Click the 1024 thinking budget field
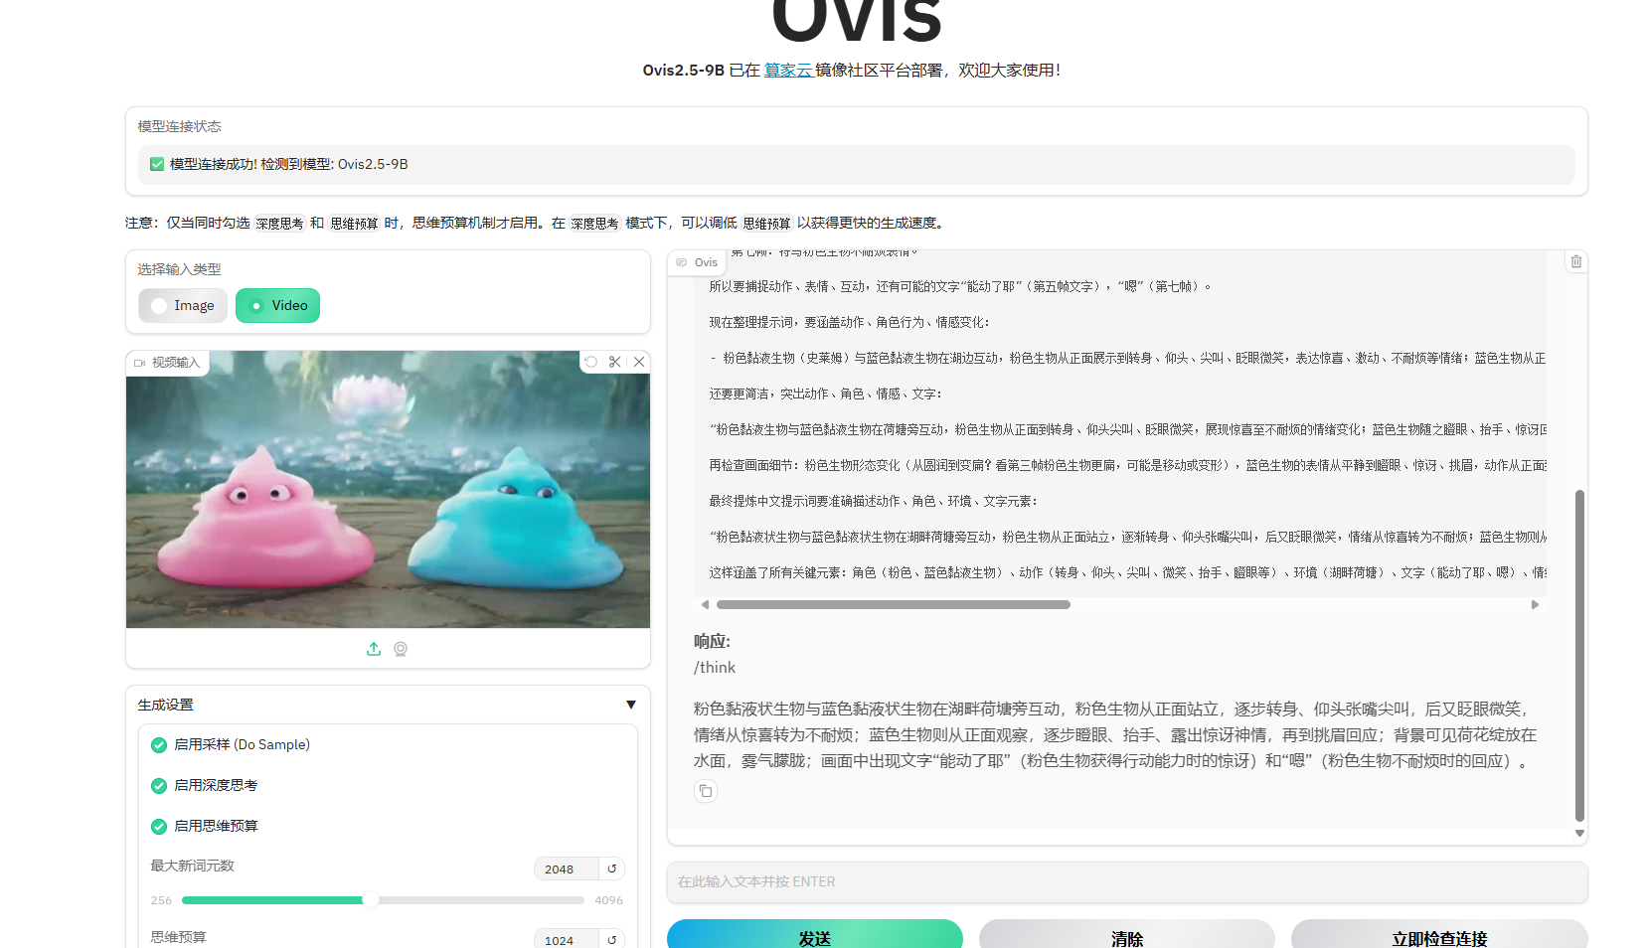 [566, 940]
